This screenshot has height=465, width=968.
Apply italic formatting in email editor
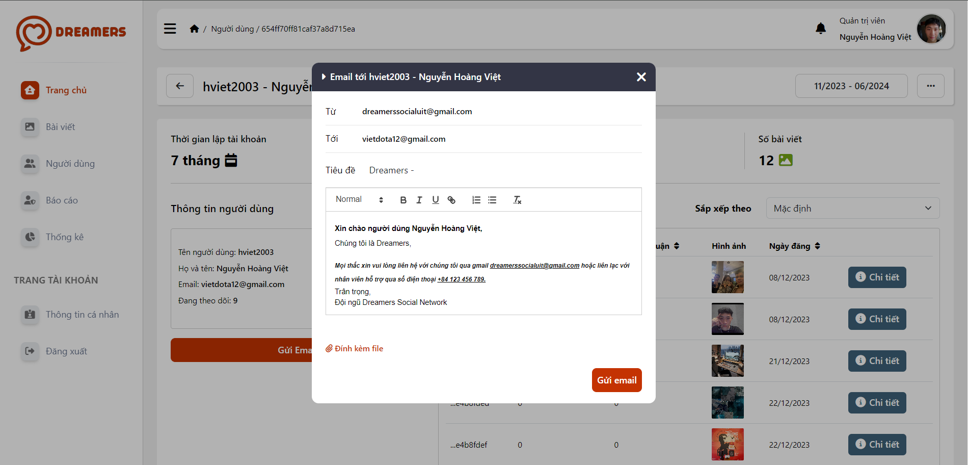[419, 200]
